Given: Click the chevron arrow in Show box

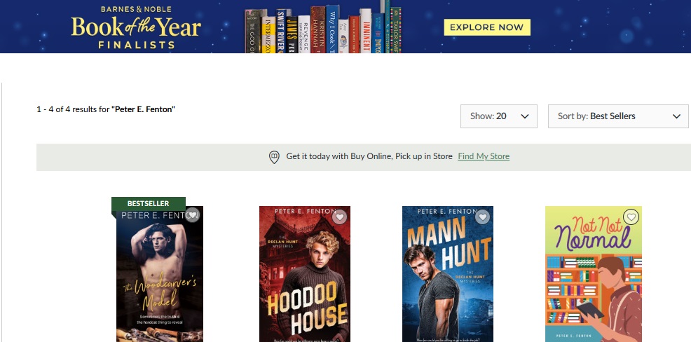Looking at the screenshot, I should pos(525,116).
